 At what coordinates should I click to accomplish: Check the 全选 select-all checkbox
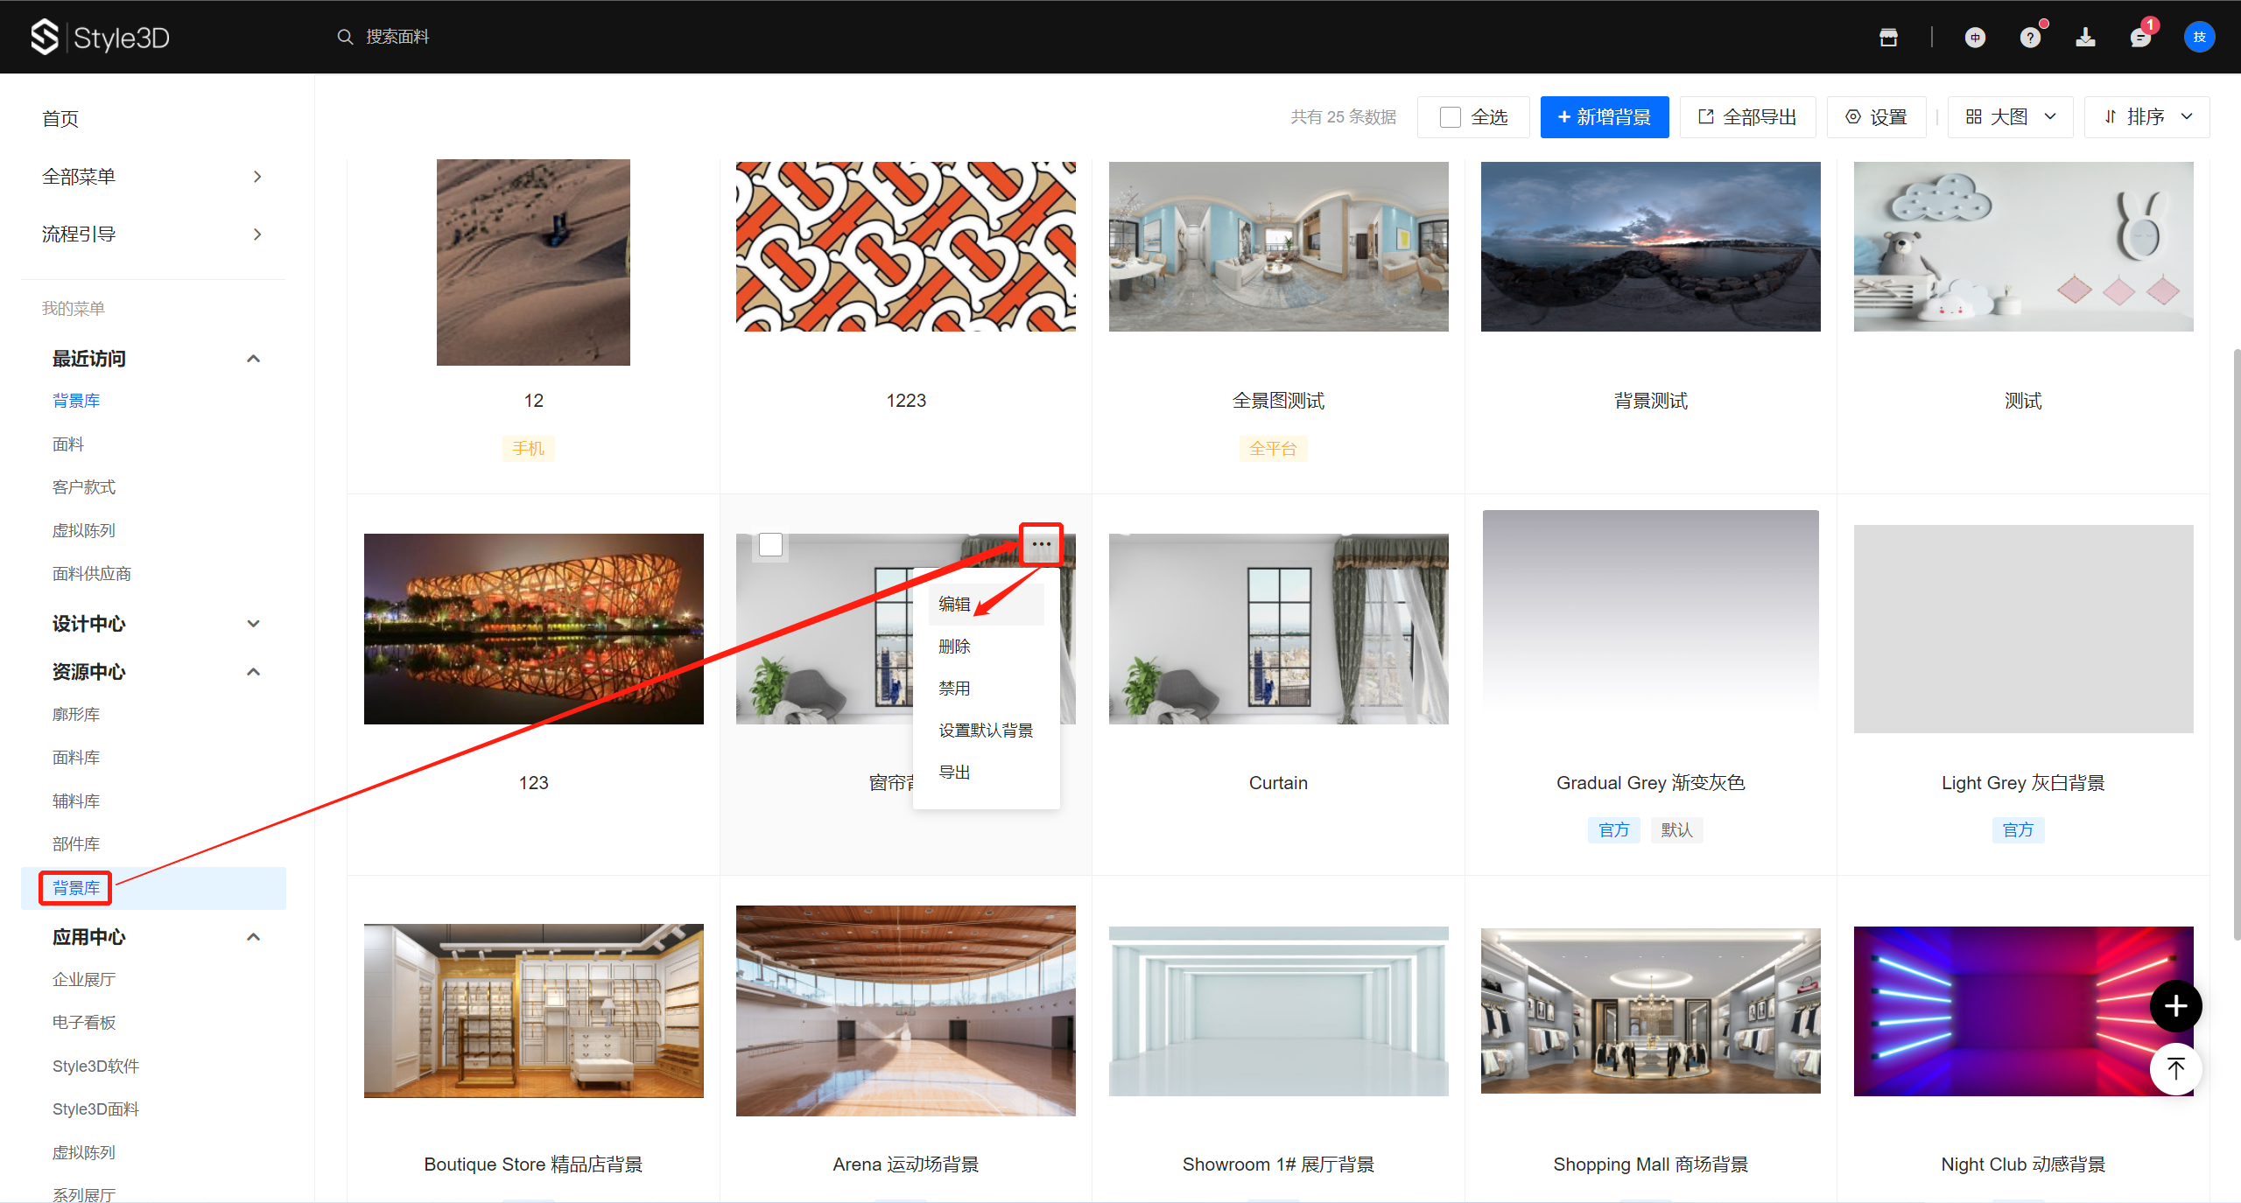point(1450,117)
